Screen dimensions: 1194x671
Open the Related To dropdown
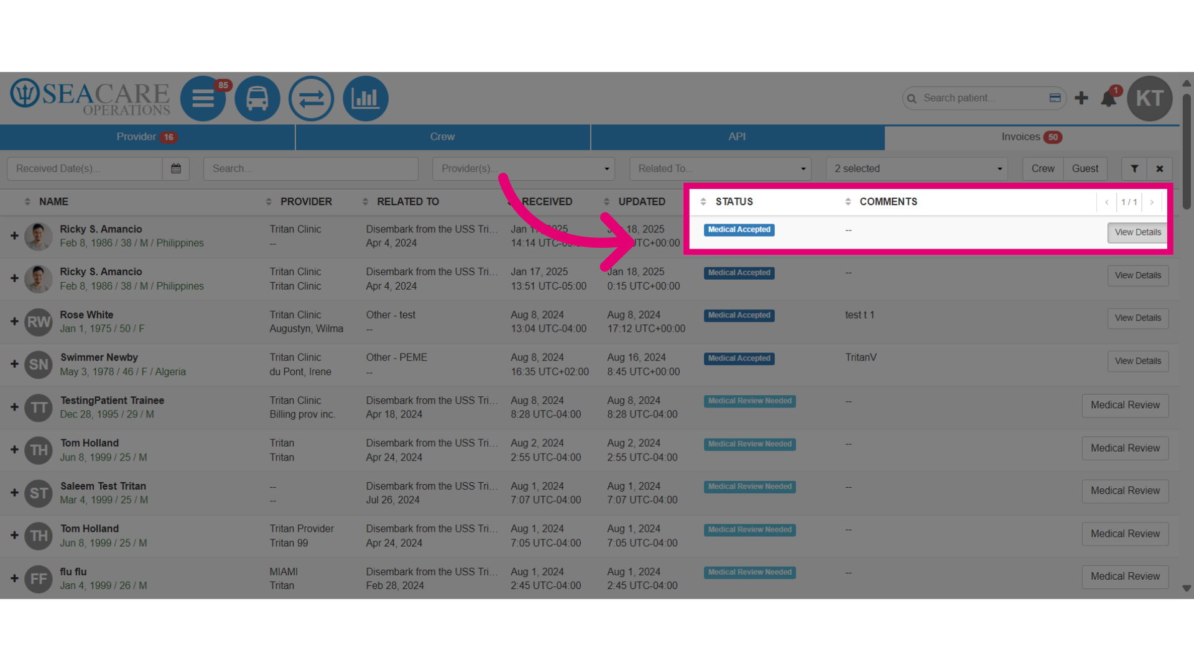(720, 168)
